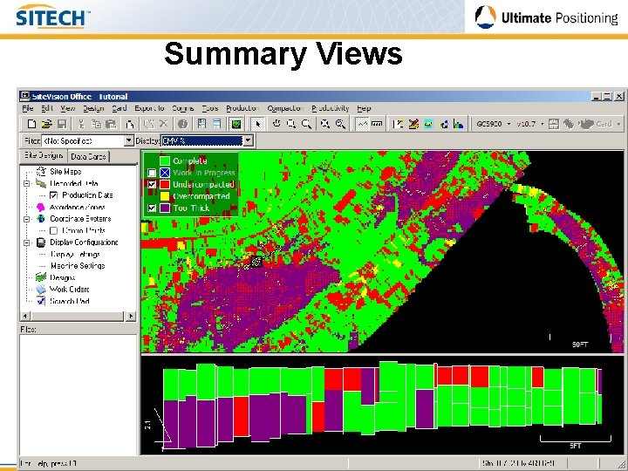
Task: Click the Save disk toolbar icon
Action: tap(62, 124)
